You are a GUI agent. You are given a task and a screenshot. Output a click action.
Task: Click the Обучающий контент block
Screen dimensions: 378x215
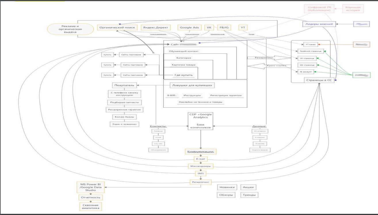coord(184,51)
